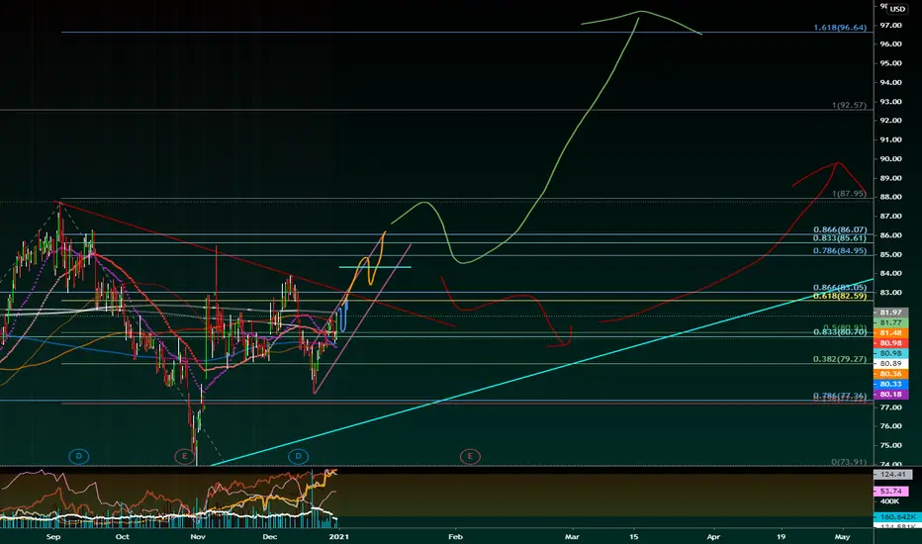This screenshot has height=544, width=922.
Task: Click the 2021 label on time axis
Action: [x=338, y=536]
